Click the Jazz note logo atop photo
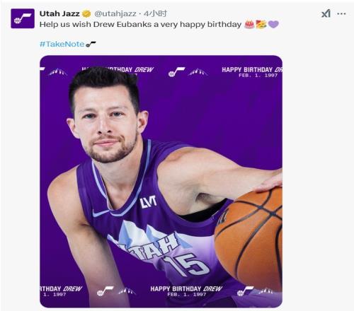The height and width of the screenshot is (311, 354). [176, 72]
